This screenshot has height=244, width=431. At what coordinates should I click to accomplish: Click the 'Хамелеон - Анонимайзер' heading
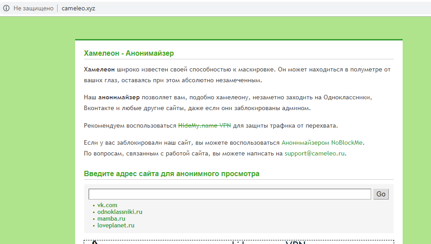(129, 53)
